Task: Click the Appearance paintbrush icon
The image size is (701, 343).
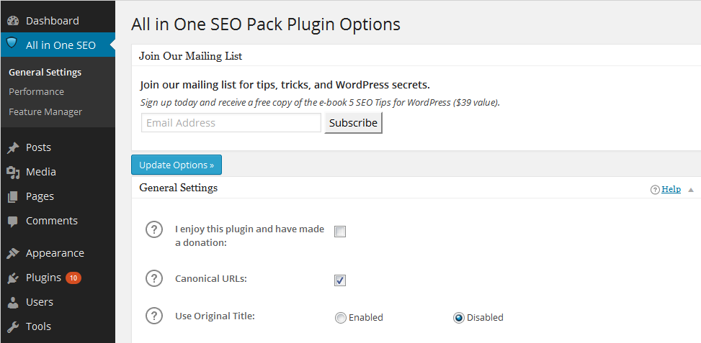Action: click(12, 253)
